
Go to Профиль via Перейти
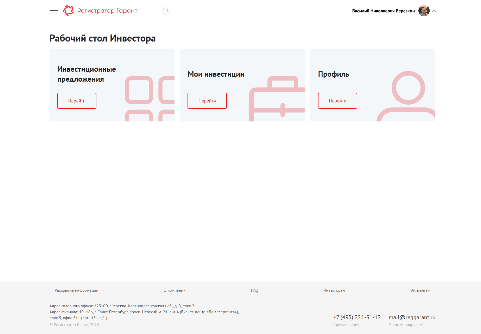pyautogui.click(x=337, y=101)
